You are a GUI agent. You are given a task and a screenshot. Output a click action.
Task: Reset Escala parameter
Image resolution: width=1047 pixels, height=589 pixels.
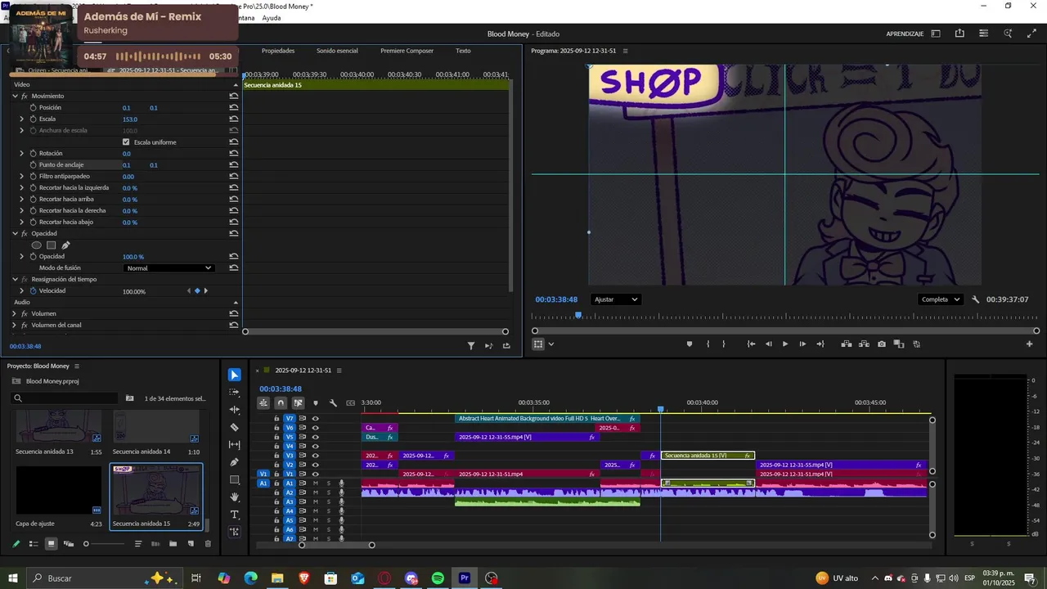point(234,119)
